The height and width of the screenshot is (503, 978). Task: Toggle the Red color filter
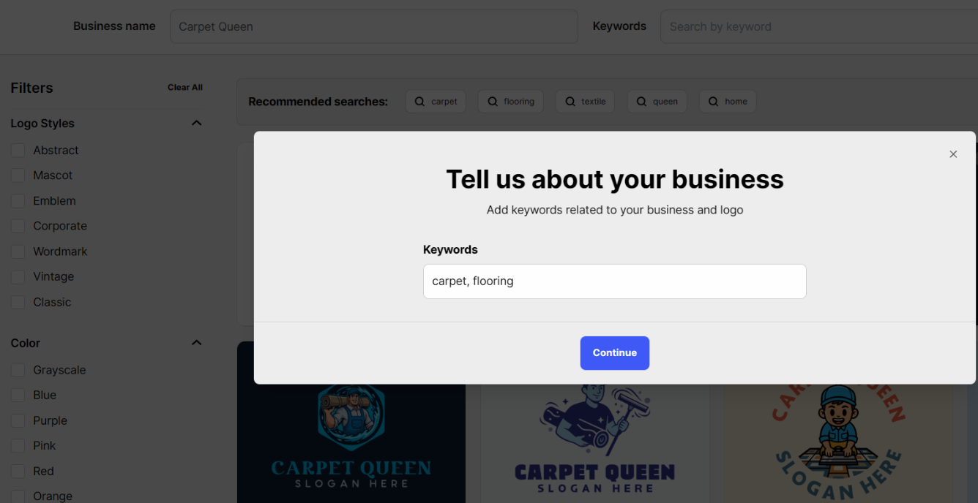click(x=18, y=472)
